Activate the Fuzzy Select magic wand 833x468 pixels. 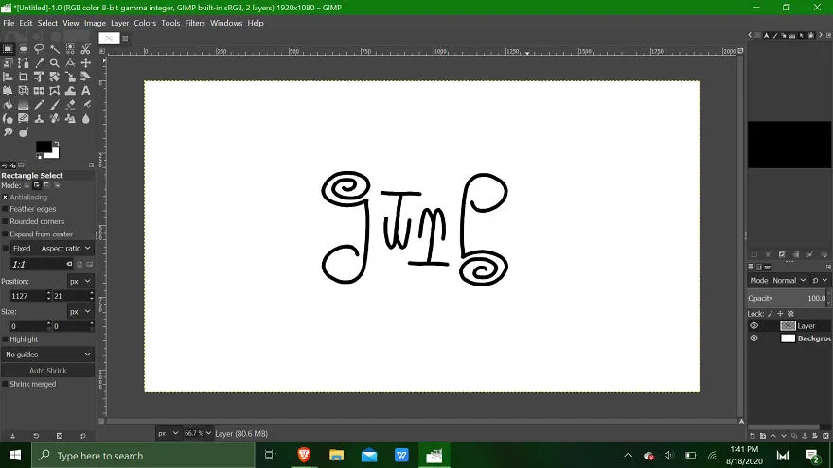(x=55, y=49)
